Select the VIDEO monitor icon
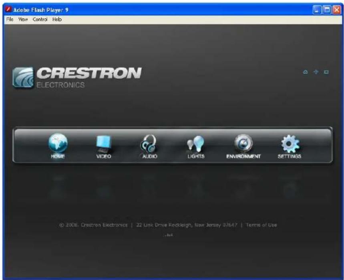This screenshot has width=344, height=280. (x=104, y=144)
